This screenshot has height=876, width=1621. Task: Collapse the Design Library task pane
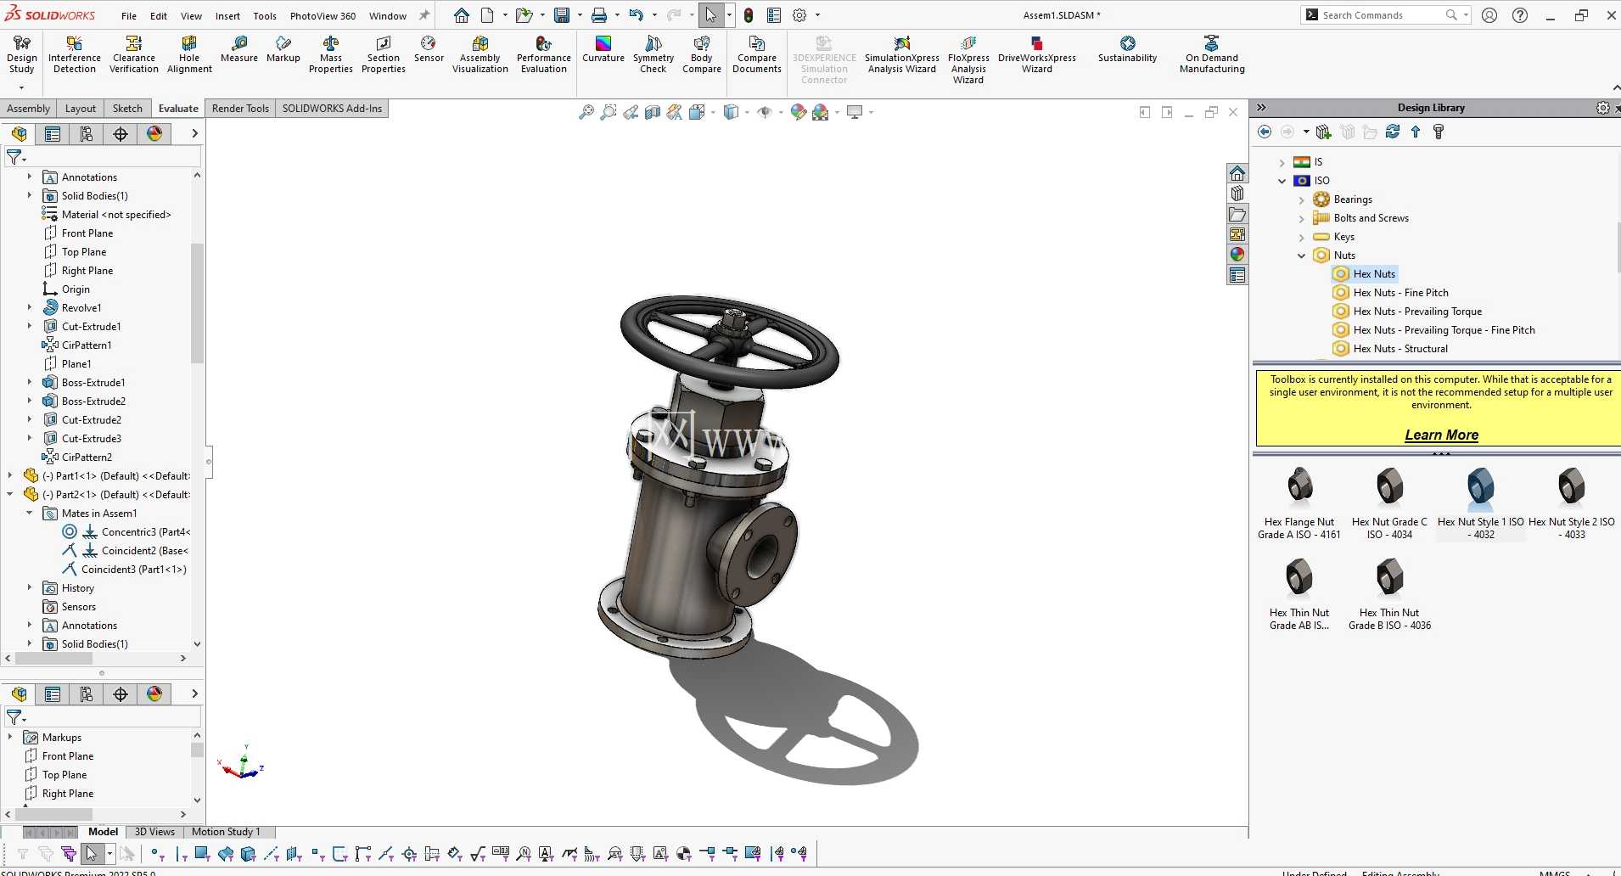coord(1261,108)
